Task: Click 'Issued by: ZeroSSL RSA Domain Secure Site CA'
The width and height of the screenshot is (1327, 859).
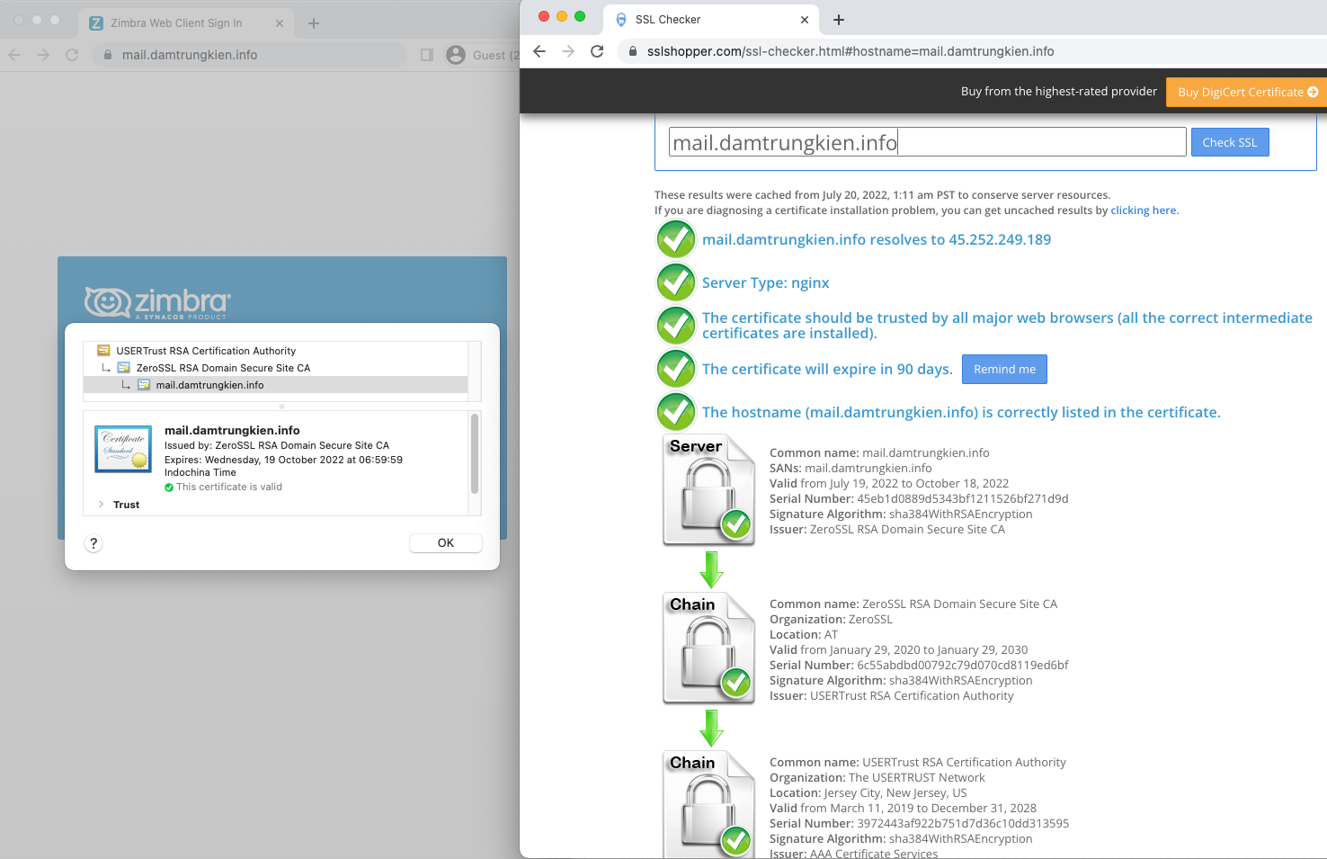Action: [277, 445]
